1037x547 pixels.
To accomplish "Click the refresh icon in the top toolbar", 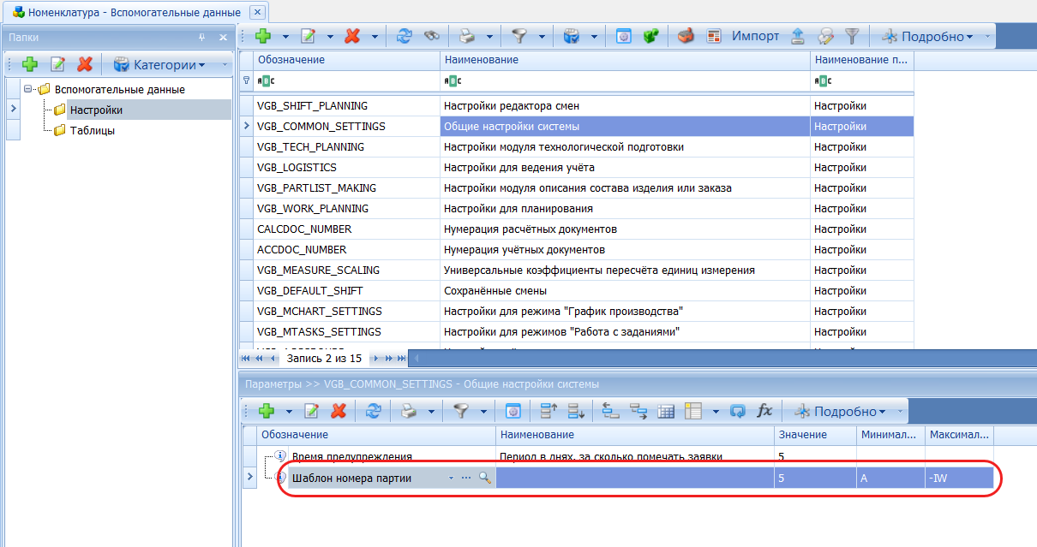I will [x=404, y=36].
